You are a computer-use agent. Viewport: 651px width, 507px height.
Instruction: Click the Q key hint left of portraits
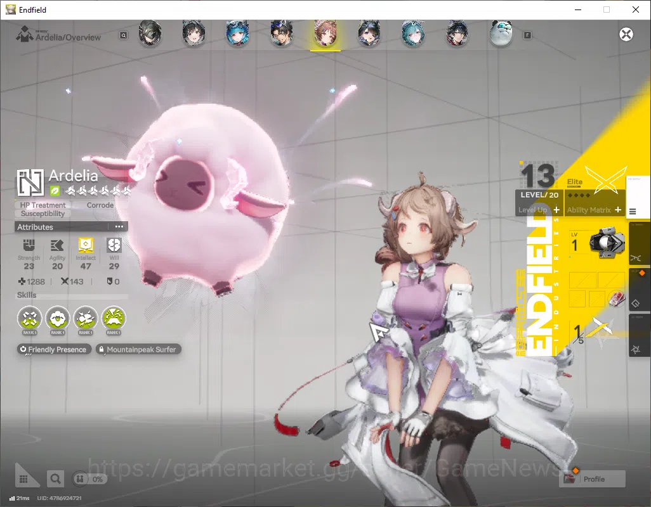click(x=124, y=35)
